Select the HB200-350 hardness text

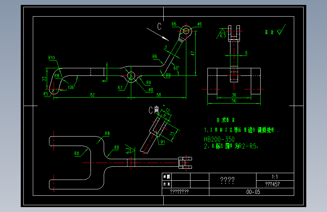(x=219, y=139)
